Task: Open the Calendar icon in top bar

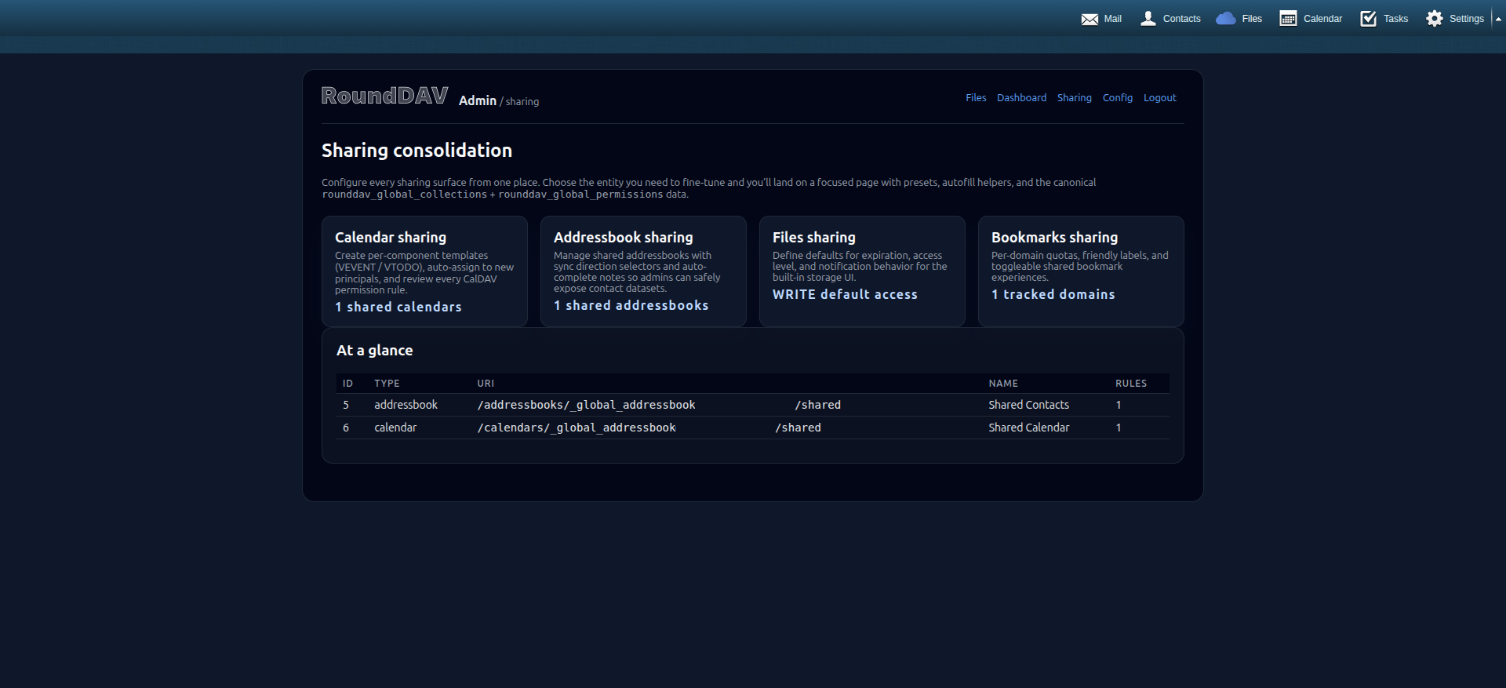Action: click(x=1288, y=19)
